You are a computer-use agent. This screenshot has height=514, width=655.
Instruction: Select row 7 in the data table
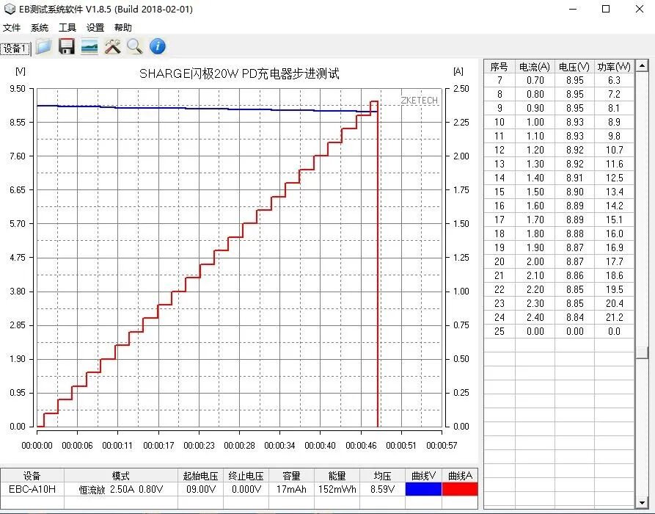pyautogui.click(x=559, y=80)
